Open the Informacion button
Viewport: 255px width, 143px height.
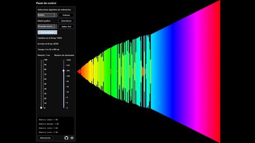[45, 138]
